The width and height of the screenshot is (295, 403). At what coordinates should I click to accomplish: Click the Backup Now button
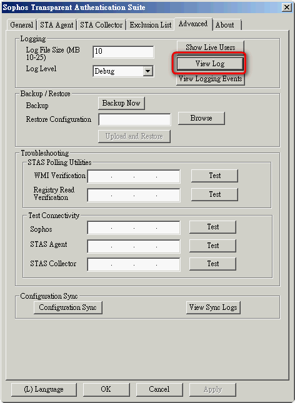pos(121,103)
